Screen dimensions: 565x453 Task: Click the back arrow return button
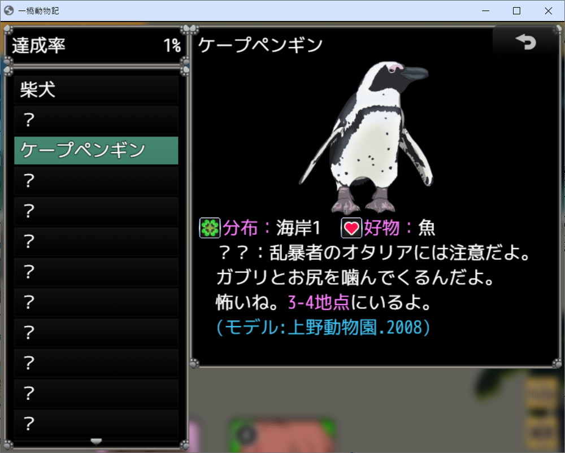click(525, 42)
